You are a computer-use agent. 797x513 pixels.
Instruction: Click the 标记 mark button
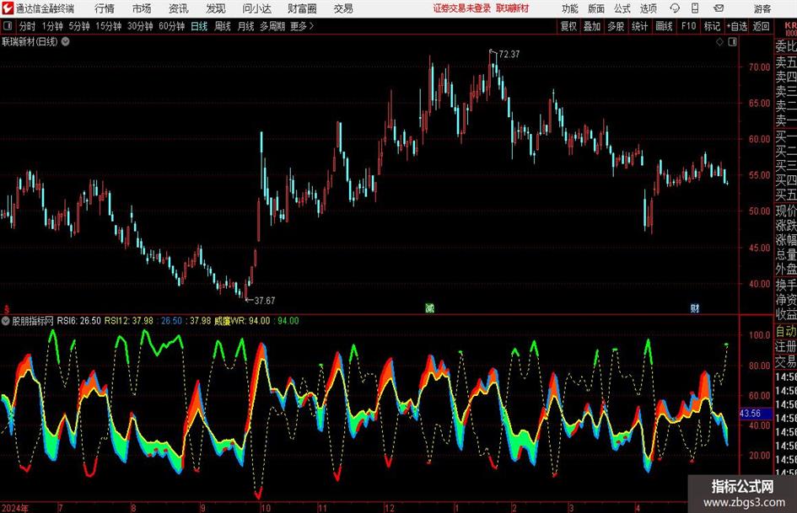pyautogui.click(x=712, y=26)
